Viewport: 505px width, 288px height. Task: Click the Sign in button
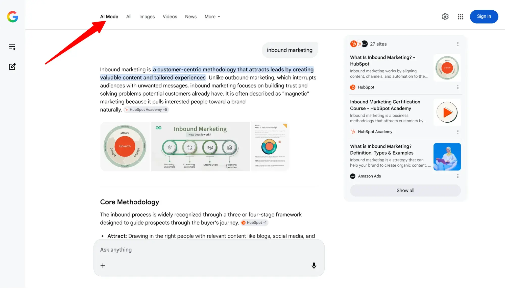(484, 17)
